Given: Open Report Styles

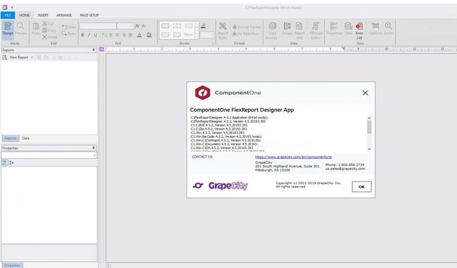Looking at the screenshot, I should (x=223, y=30).
